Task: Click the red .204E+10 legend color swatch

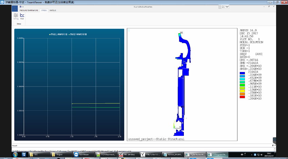Action: coord(242,97)
